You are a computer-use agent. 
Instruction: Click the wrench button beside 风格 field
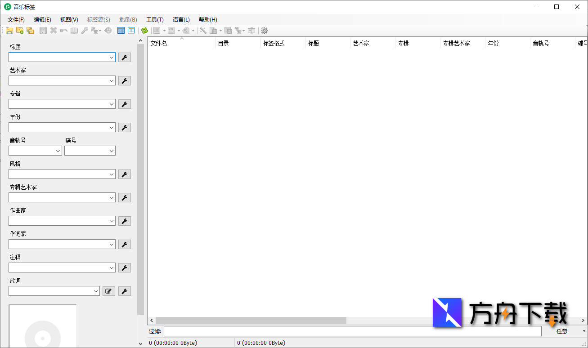click(125, 174)
